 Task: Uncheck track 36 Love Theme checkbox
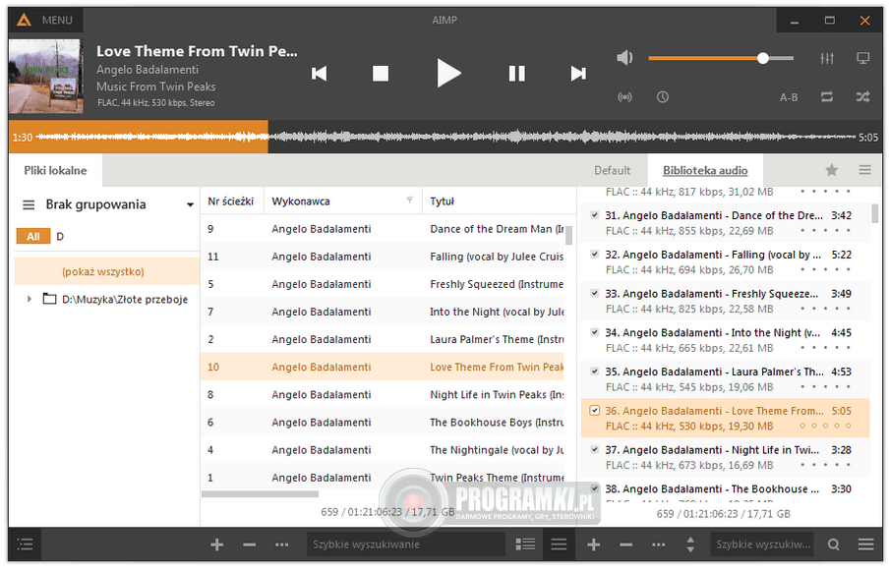(594, 411)
